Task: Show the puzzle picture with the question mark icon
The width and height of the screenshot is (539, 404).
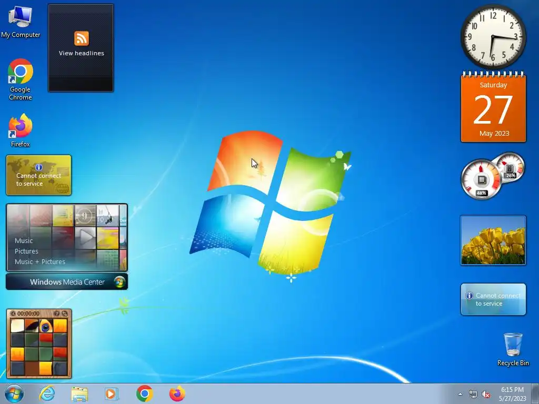Action: point(57,314)
